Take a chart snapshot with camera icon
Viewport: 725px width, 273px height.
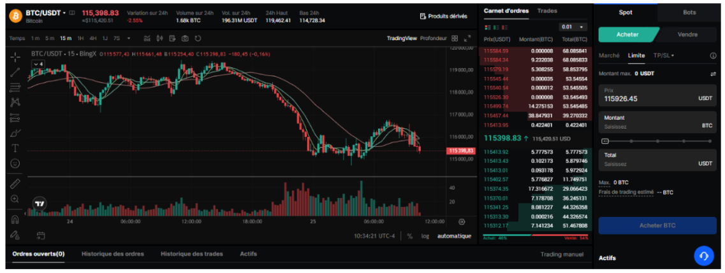tap(185, 38)
